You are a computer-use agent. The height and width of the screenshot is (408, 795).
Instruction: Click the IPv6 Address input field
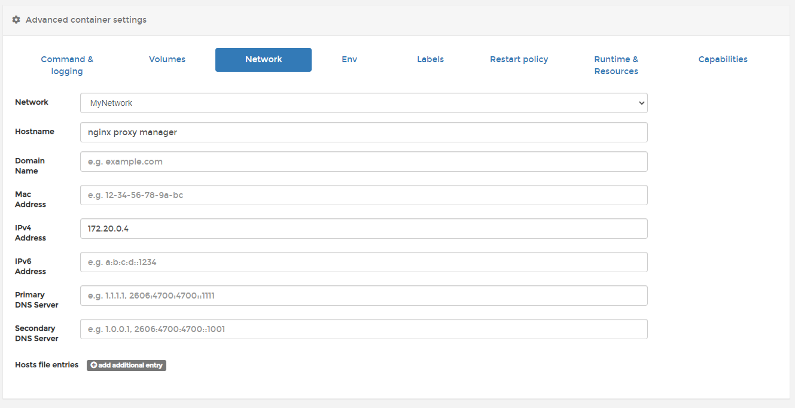364,262
